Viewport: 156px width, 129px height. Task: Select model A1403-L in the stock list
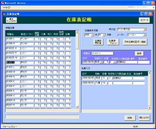pos(13,67)
